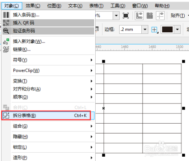This screenshot has width=189, height=161.
Task: Click the table border selection icon
Action: tap(155, 30)
